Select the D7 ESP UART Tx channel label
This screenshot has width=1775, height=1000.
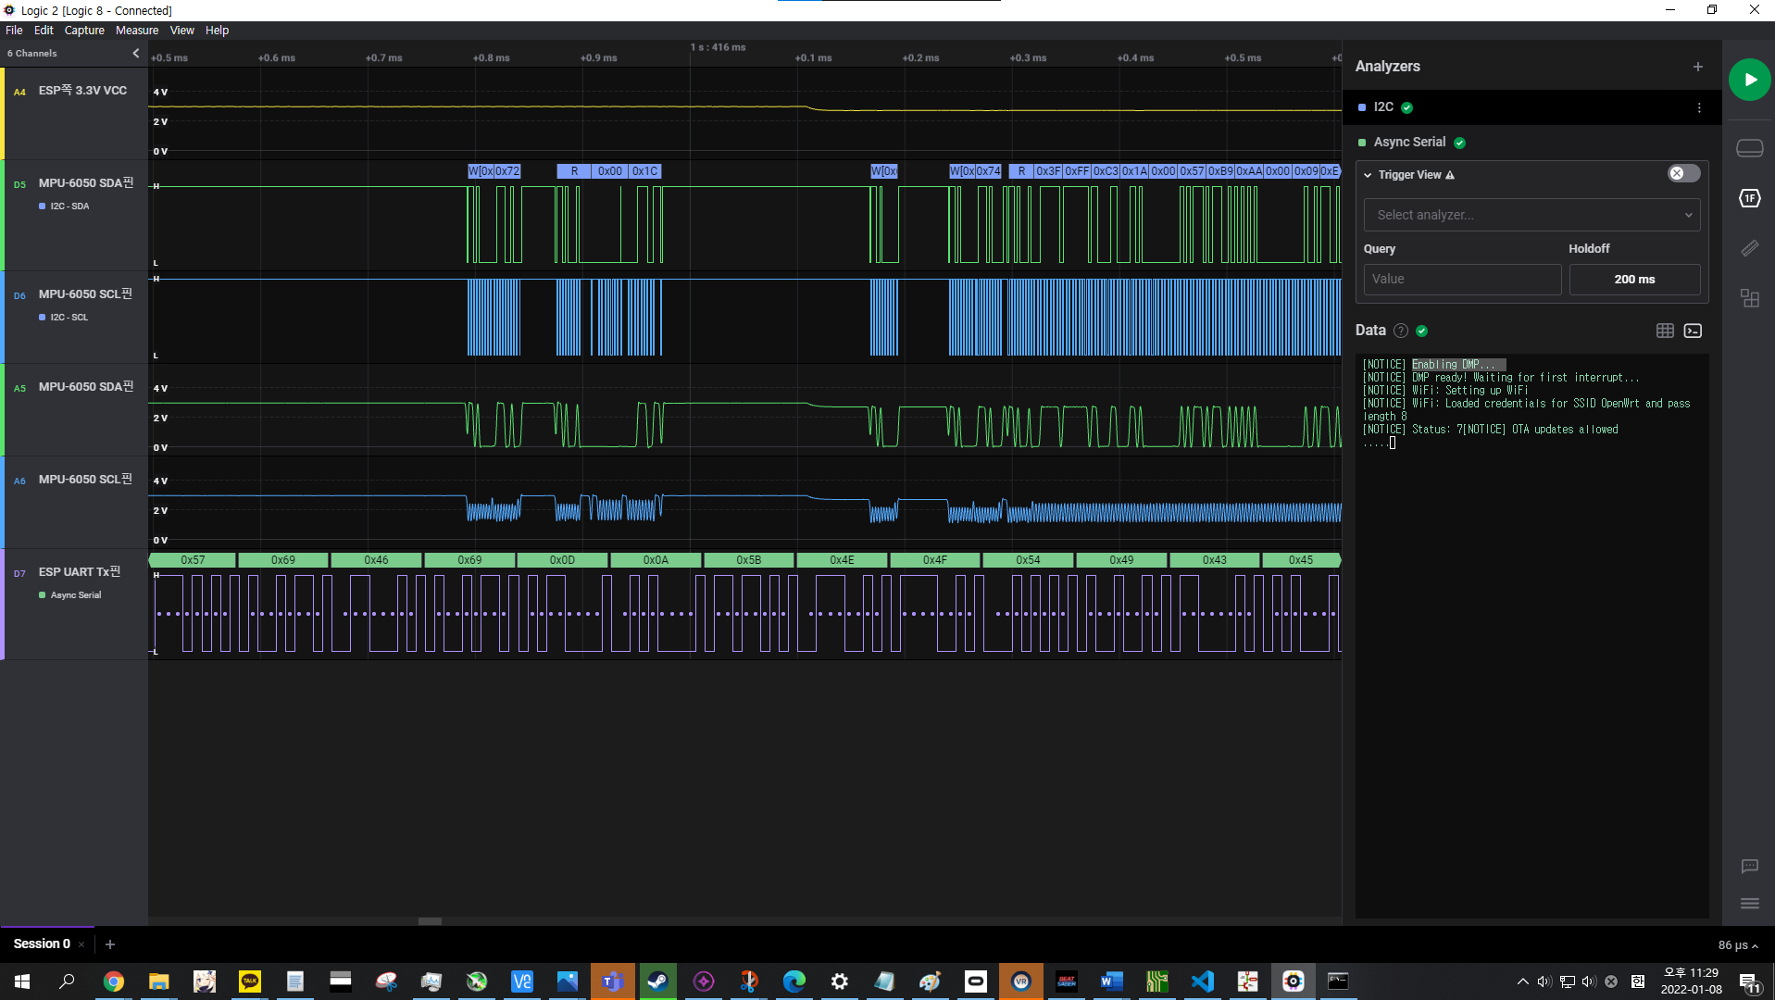pyautogui.click(x=80, y=572)
